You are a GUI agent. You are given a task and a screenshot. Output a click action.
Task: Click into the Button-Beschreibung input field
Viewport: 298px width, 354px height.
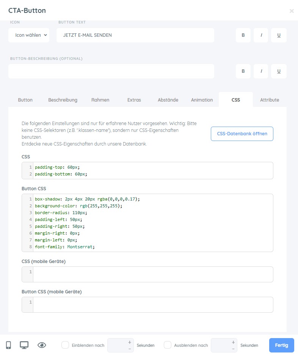(x=111, y=71)
